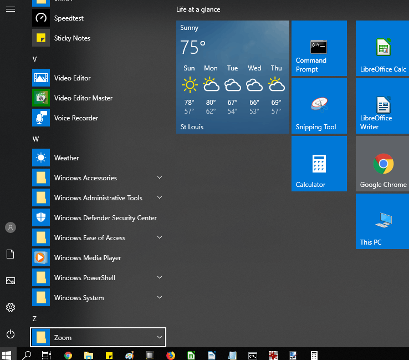Jump to apps by letter V header
Viewport: 409px width, 360px height.
click(x=35, y=59)
